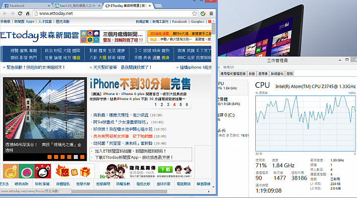The image size is (357, 198).
Task: Select the red headline page number 4
Action: [x=174, y=104]
